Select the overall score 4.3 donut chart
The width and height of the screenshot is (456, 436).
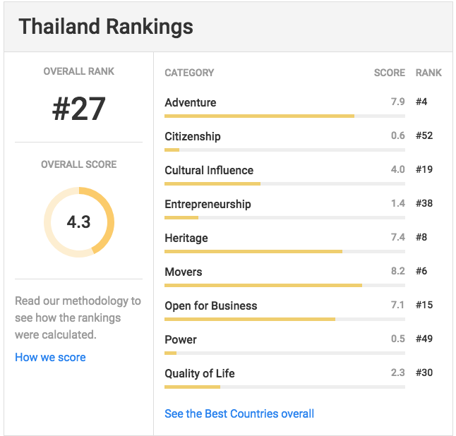click(x=79, y=222)
